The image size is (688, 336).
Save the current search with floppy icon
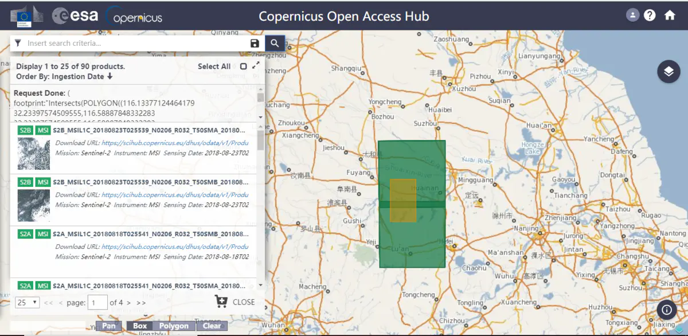click(255, 44)
